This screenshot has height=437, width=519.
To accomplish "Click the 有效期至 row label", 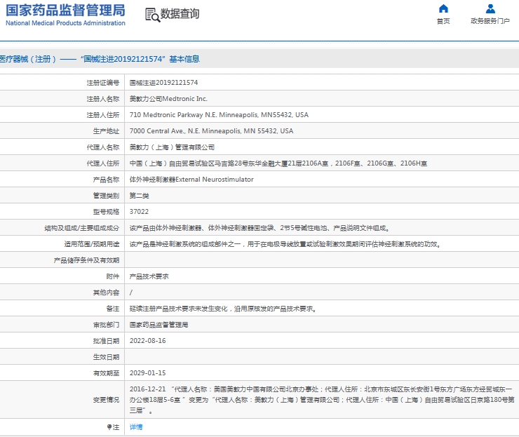I will pos(106,373).
